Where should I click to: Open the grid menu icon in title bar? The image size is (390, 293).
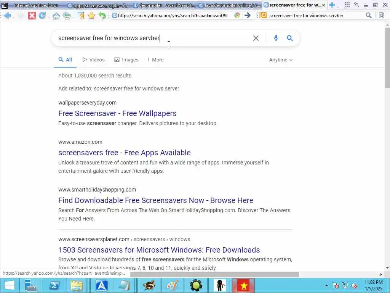point(347,5)
